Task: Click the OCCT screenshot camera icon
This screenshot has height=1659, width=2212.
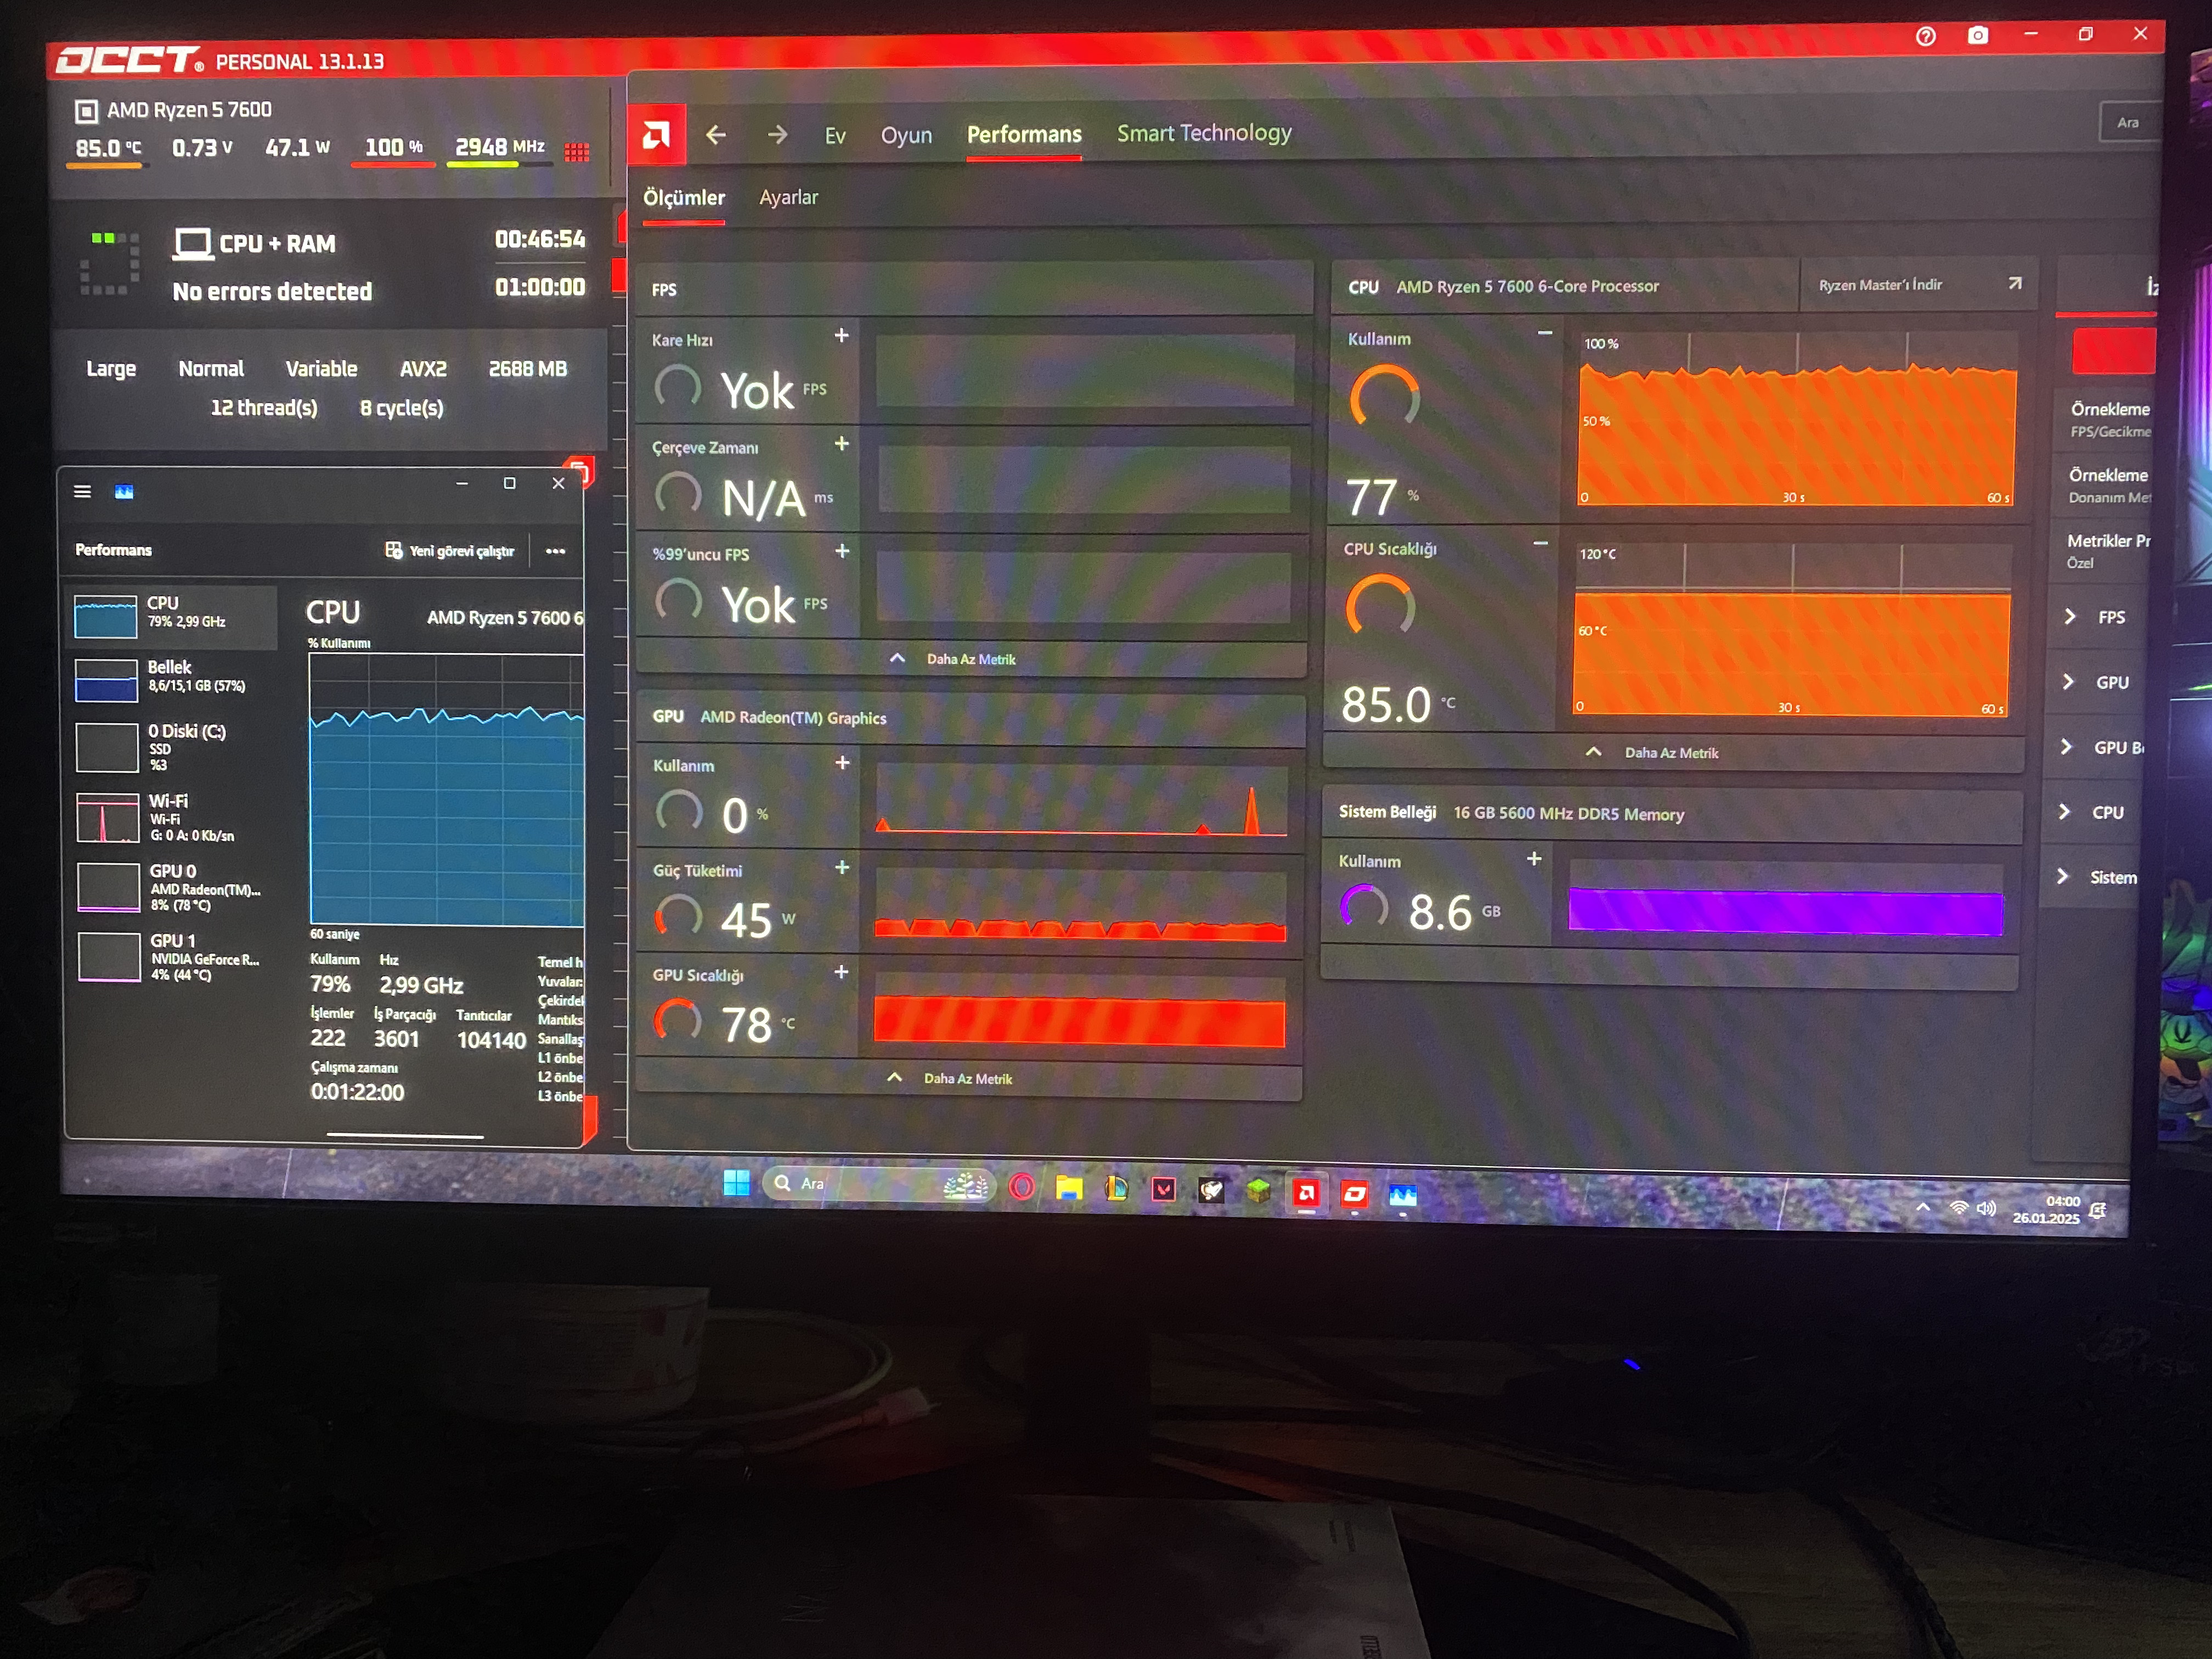Action: (1977, 36)
